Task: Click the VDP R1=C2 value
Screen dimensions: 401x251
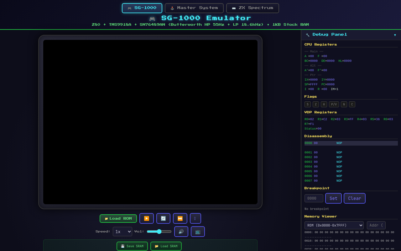Action: click(322, 119)
